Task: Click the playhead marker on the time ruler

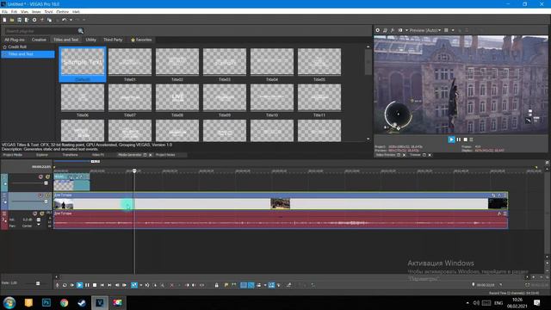Action: point(134,170)
